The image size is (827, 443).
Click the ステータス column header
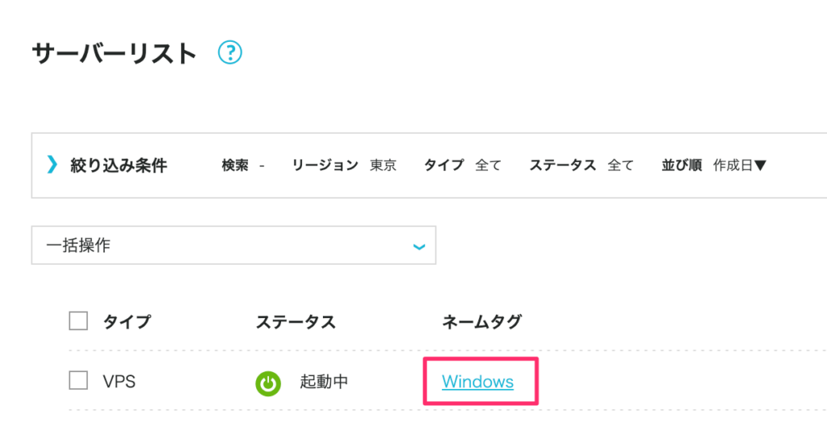pyautogui.click(x=296, y=322)
